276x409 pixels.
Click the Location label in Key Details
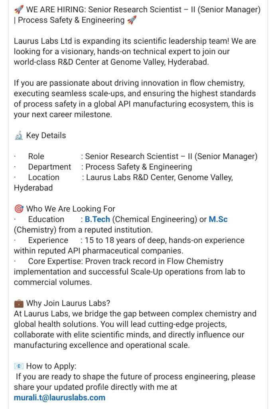point(44,177)
